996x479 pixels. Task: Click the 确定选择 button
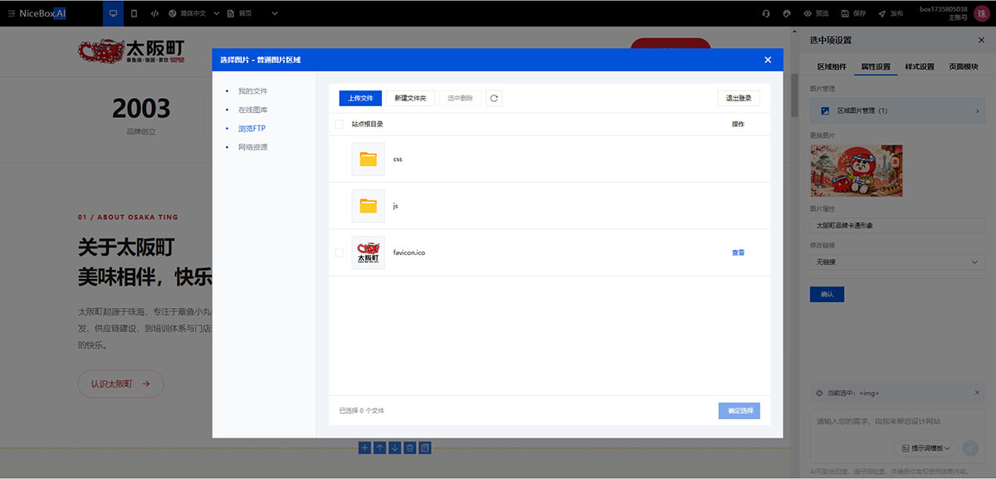(739, 410)
